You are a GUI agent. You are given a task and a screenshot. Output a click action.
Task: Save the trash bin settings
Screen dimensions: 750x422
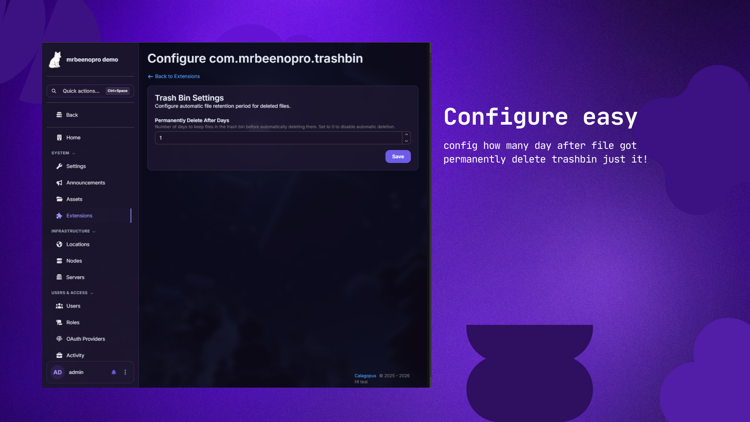(398, 157)
